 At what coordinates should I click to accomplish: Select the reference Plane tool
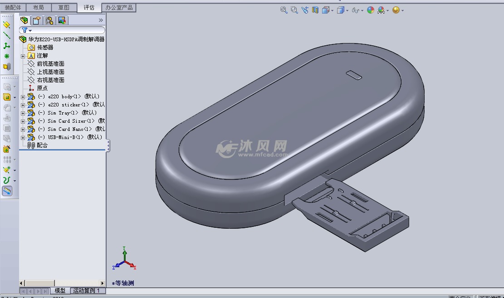point(6,25)
